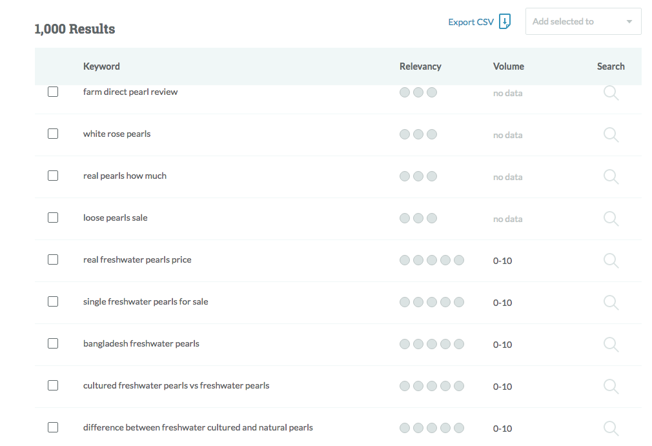Search bangladesh freshwater pearls via magnifier icon
Viewport: 652px width, 446px height.
(611, 345)
